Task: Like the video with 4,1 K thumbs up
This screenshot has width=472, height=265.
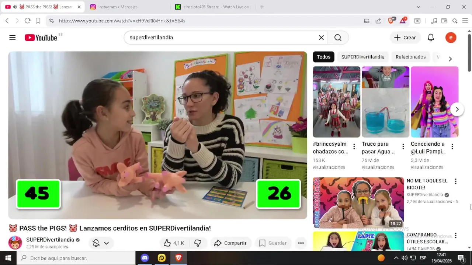Action: 174,243
